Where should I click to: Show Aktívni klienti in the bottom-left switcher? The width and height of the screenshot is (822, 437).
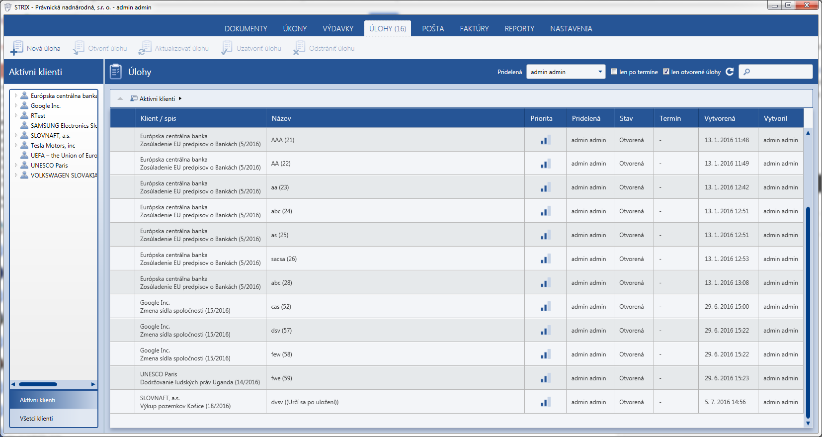tap(54, 400)
